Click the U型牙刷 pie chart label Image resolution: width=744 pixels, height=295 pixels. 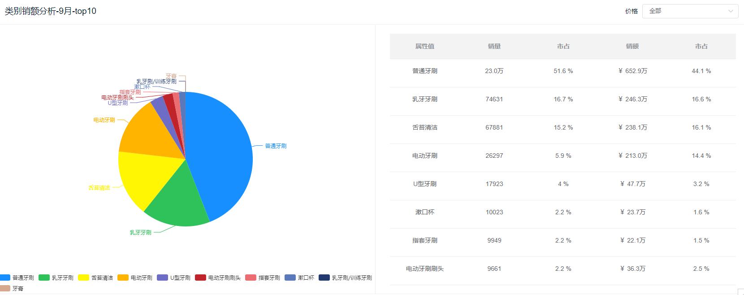(118, 103)
